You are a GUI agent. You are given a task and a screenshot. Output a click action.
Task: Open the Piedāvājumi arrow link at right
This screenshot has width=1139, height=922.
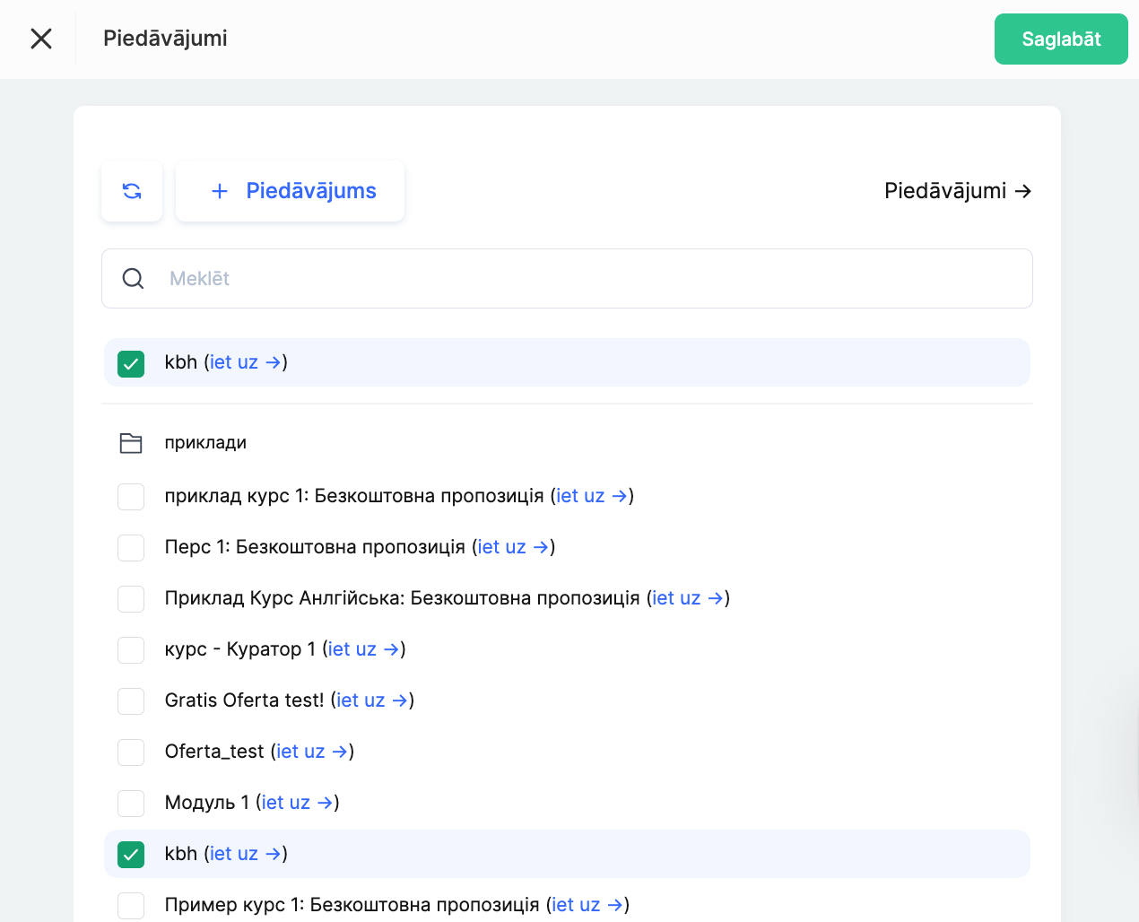(957, 191)
